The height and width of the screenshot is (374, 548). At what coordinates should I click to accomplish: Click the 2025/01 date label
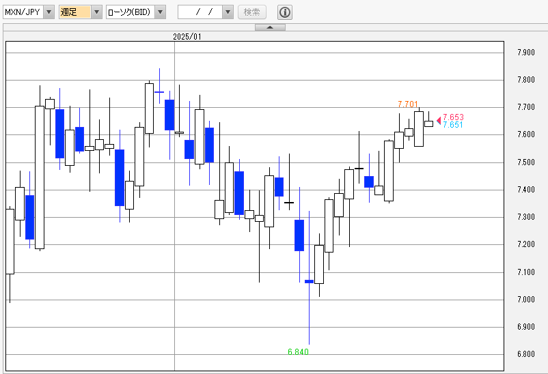(x=187, y=37)
